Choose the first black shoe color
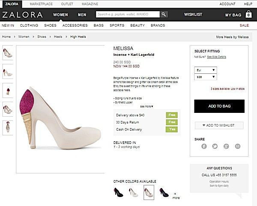This screenshot has width=257, height=206. pyautogui.click(x=118, y=192)
